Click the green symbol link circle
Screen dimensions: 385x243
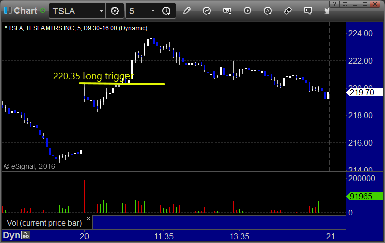tap(42, 11)
